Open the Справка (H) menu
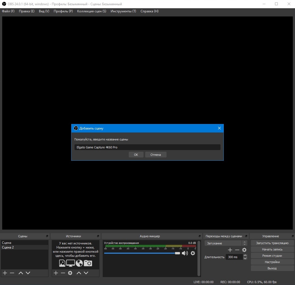 150,11
